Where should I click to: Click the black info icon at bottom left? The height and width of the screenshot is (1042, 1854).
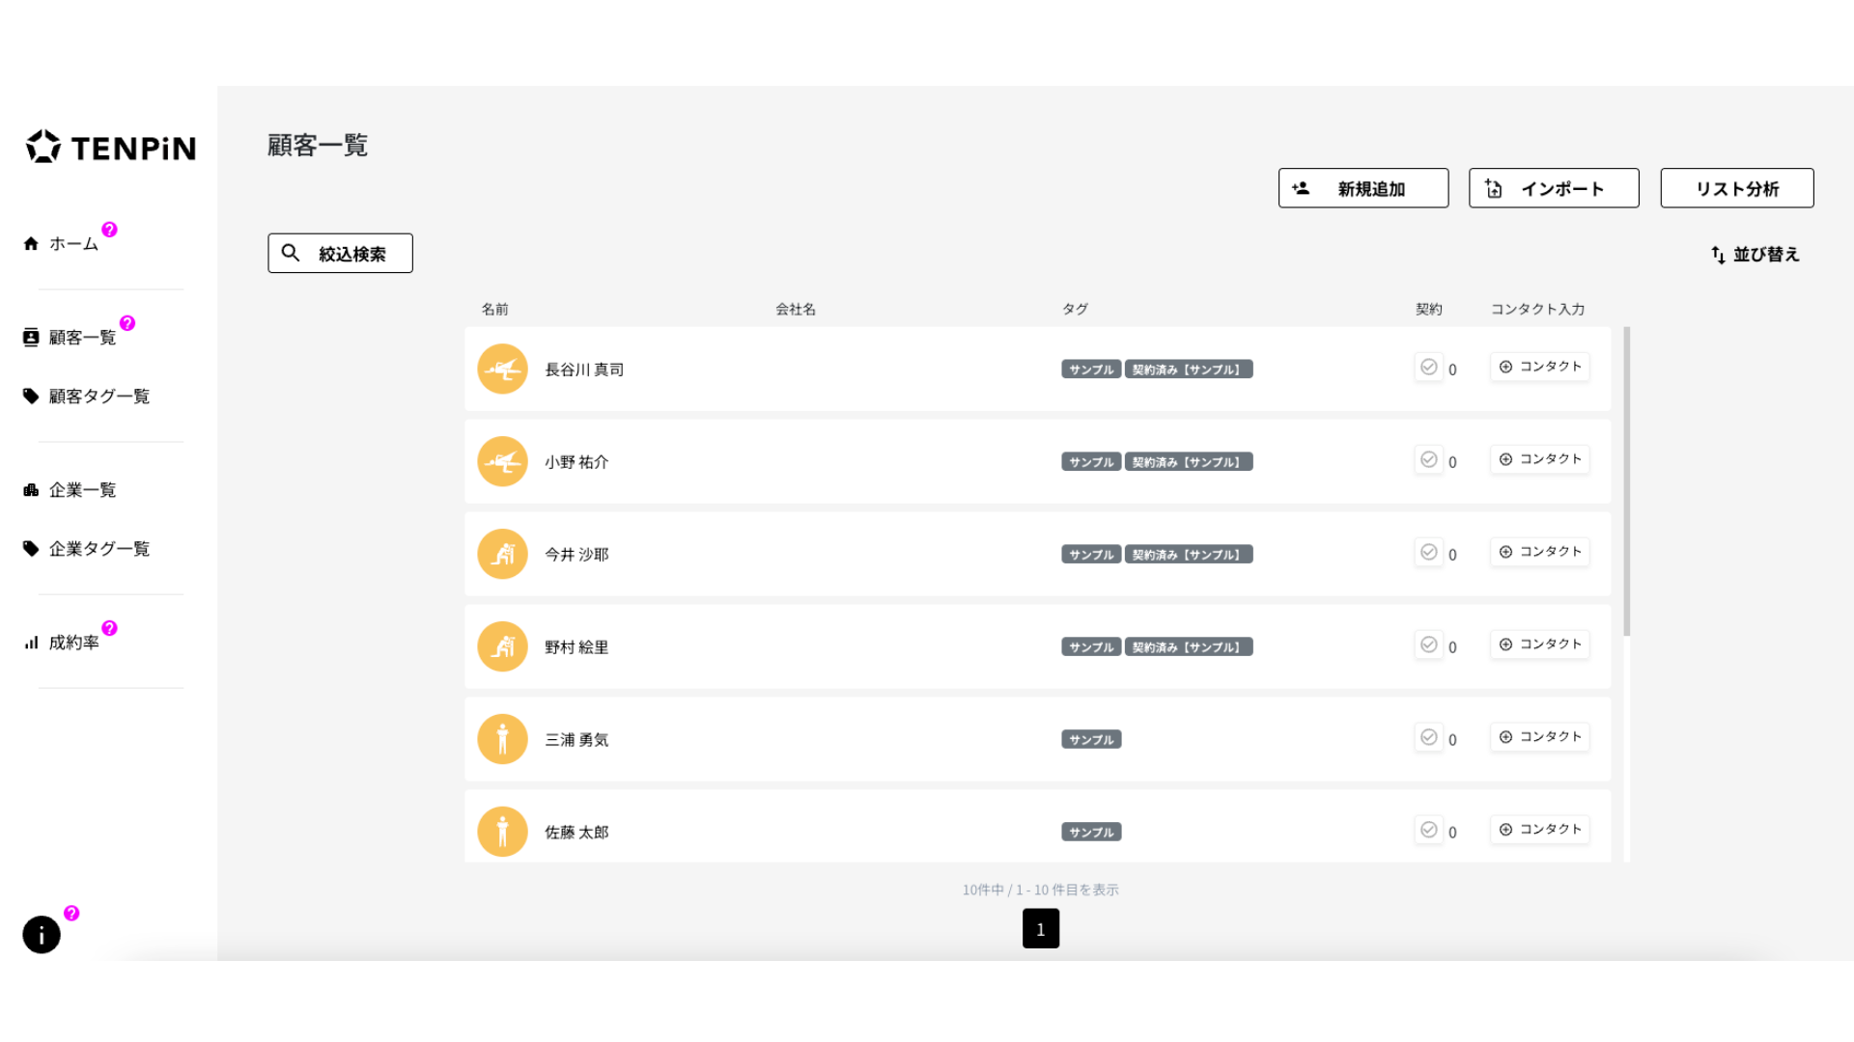42,934
